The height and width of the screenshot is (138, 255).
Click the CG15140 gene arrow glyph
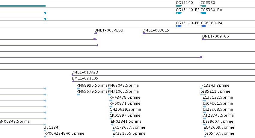tap(179, 6)
